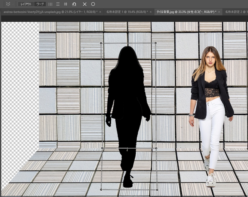248x197 pixels.
Task: Level near-horizontal lines automatically
Action: pyautogui.click(x=58, y=4)
